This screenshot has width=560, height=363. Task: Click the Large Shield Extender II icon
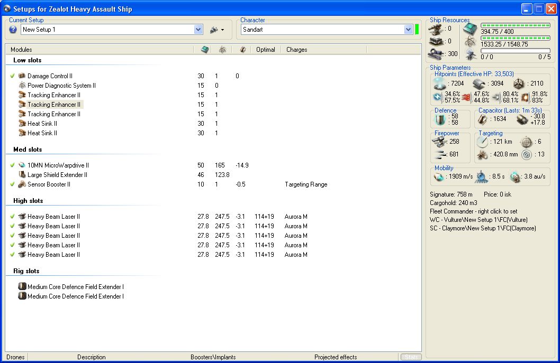tap(22, 175)
